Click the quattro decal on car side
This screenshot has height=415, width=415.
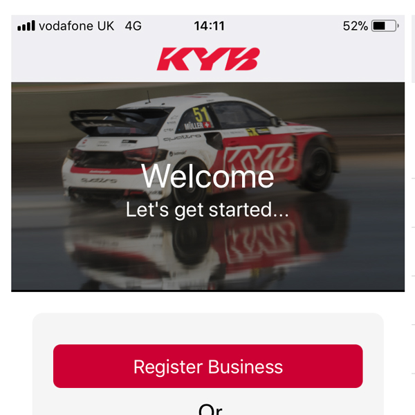pyautogui.click(x=182, y=138)
